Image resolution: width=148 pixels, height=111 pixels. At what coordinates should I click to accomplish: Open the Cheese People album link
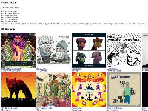pyautogui.click(x=77, y=108)
